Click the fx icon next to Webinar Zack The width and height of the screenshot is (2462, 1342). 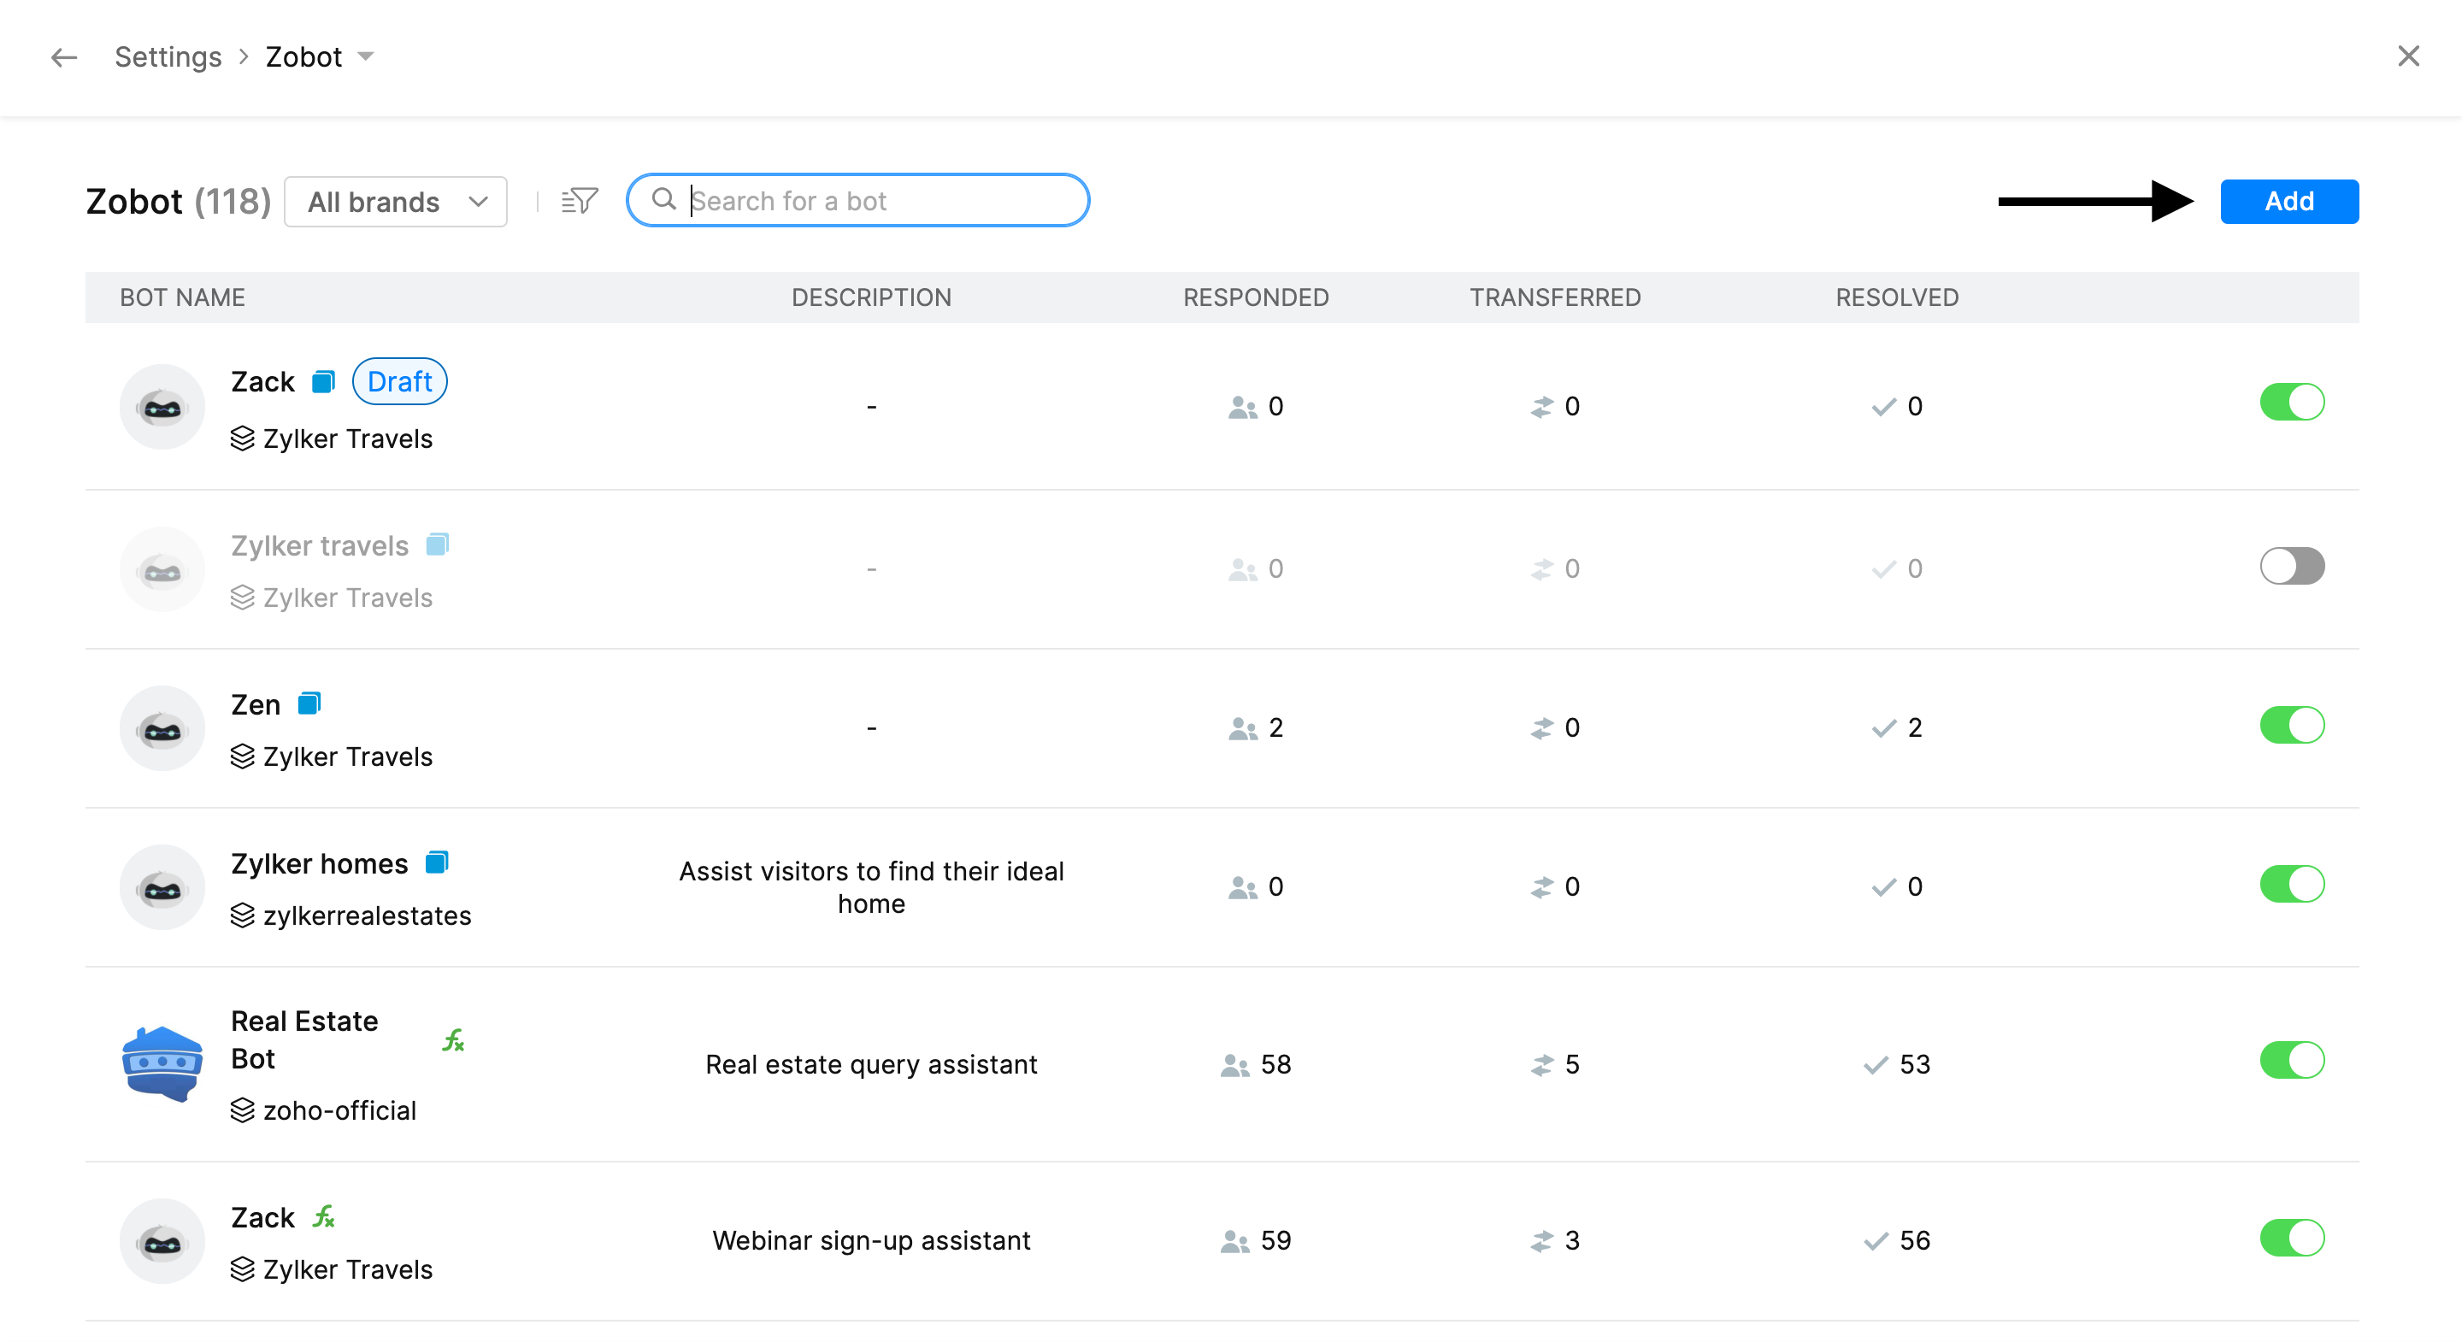click(x=324, y=1217)
